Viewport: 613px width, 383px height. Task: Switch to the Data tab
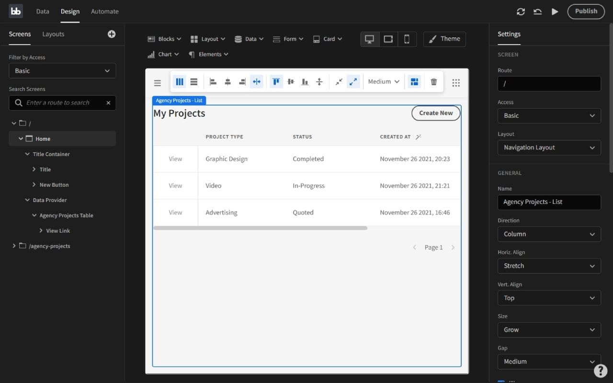[x=42, y=11]
